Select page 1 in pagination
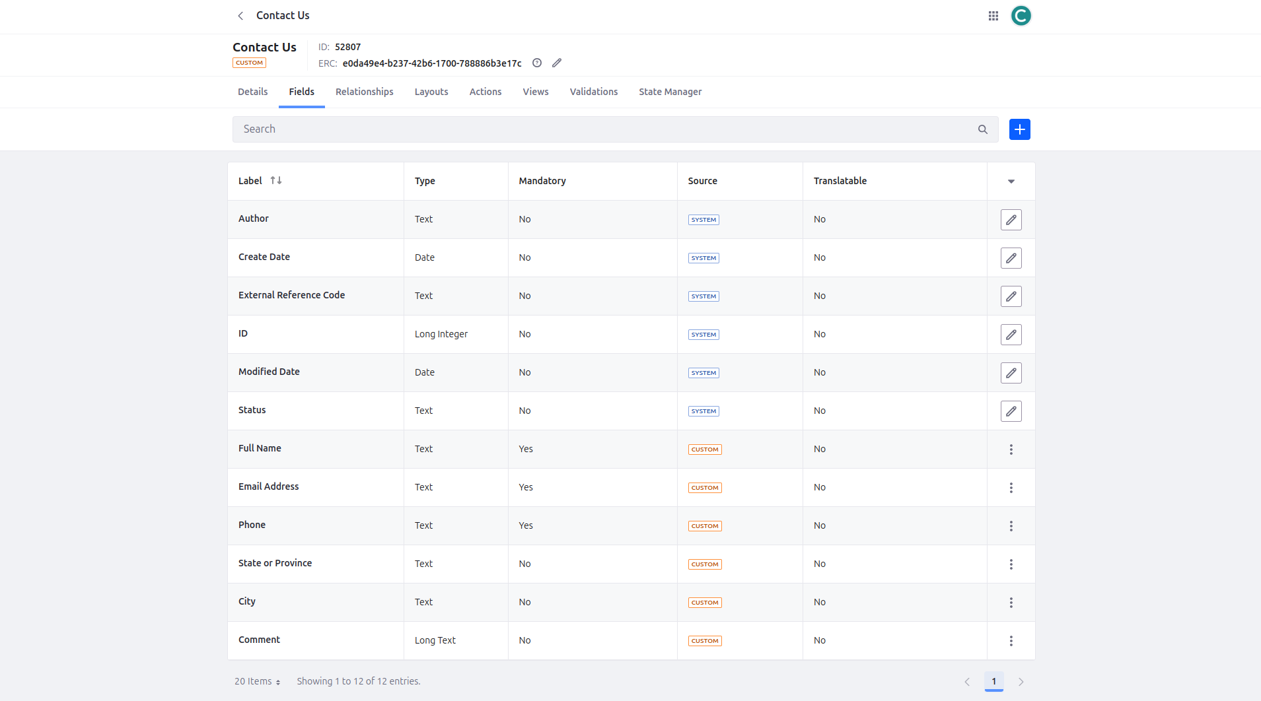Screen dimensions: 1261x701 [x=993, y=681]
